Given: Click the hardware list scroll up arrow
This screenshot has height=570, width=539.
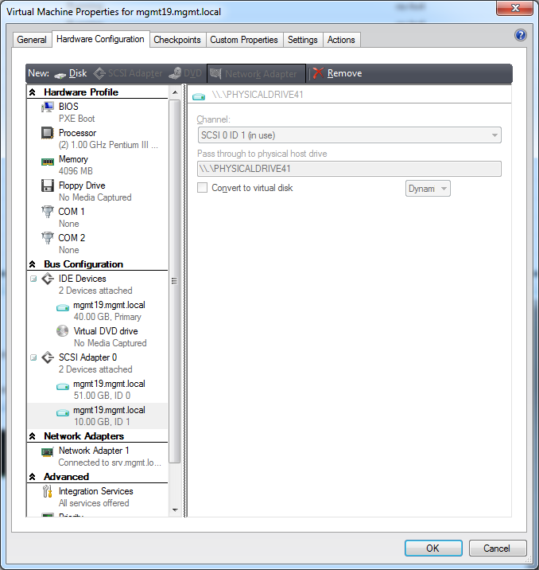Looking at the screenshot, I should pos(175,92).
